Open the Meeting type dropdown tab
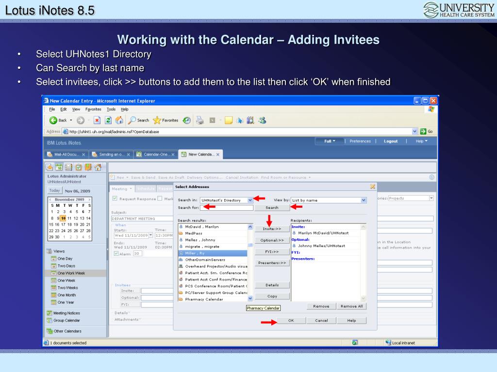The height and width of the screenshot is (372, 497). 122,189
